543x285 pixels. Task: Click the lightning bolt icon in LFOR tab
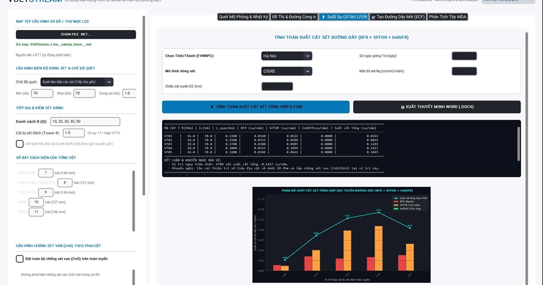[323, 17]
